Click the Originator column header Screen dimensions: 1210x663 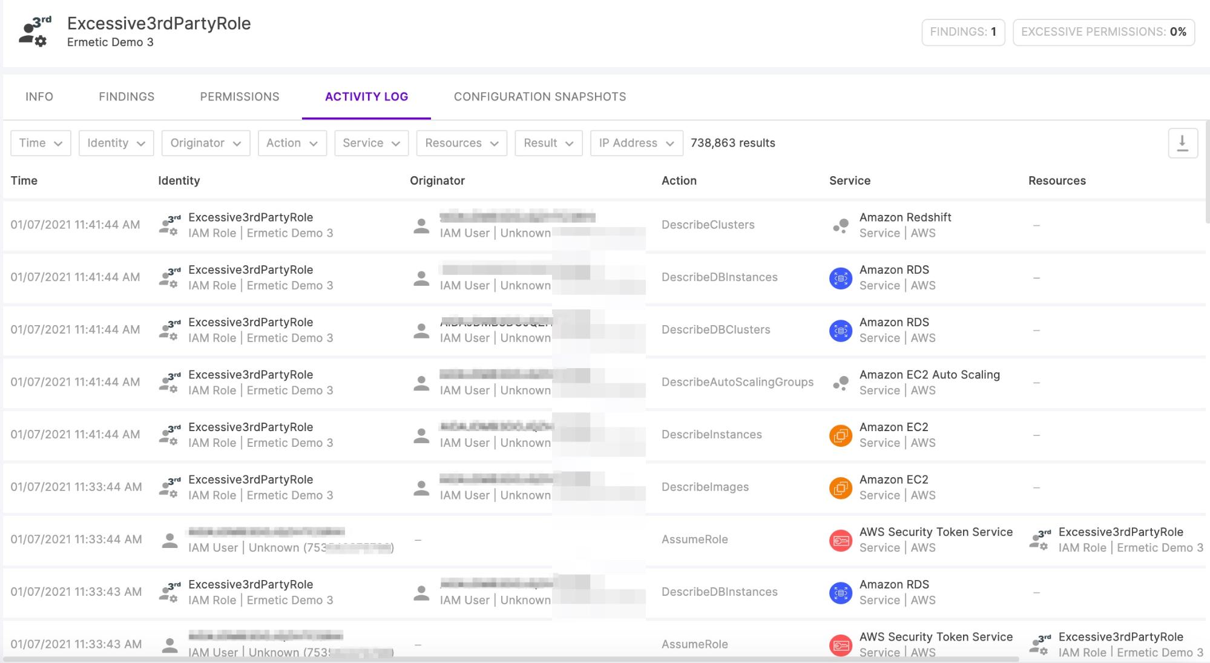[438, 180]
